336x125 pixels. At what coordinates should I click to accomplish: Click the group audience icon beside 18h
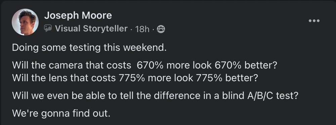(x=161, y=29)
